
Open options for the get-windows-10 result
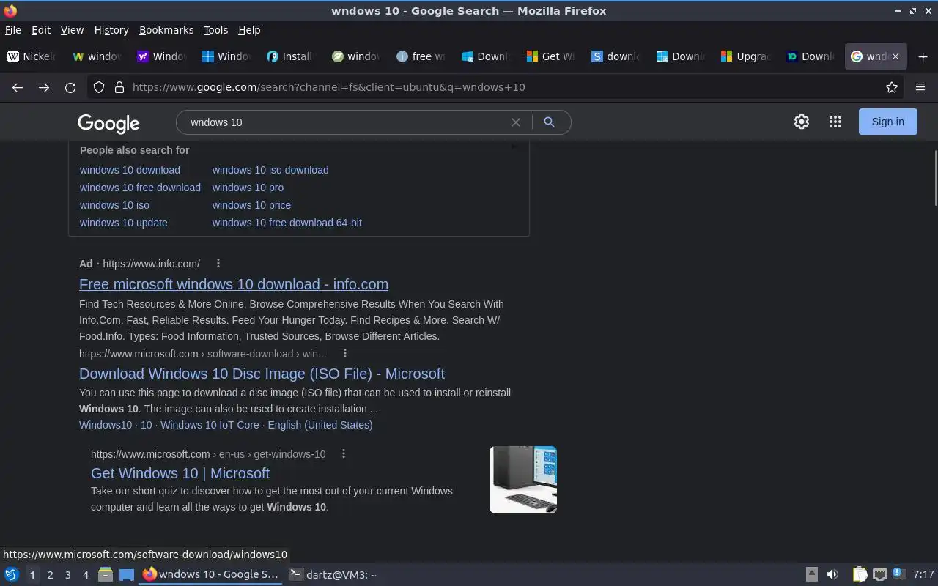(344, 453)
